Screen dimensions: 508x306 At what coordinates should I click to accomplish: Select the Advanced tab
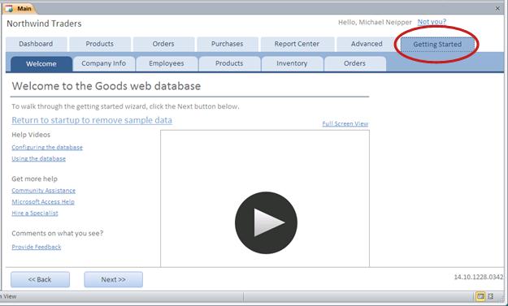point(367,44)
